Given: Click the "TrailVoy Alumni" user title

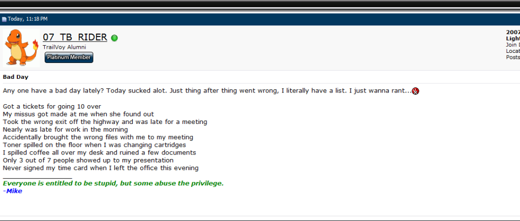Looking at the screenshot, I should [64, 47].
